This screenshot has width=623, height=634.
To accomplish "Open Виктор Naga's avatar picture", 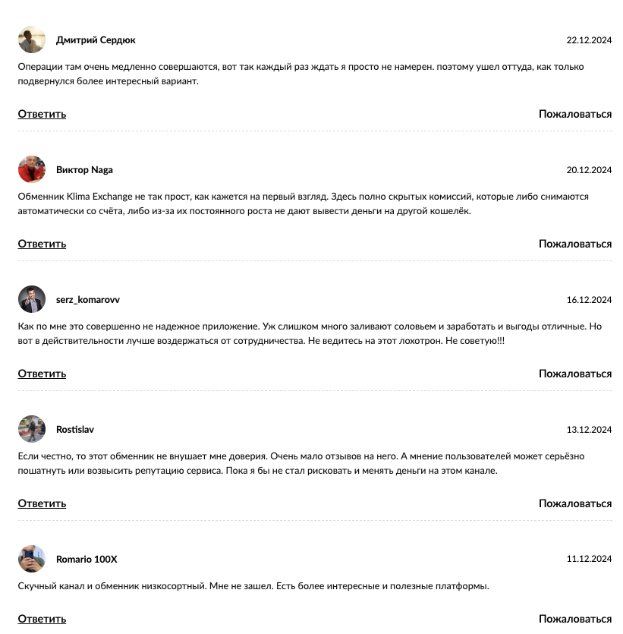I will point(32,169).
